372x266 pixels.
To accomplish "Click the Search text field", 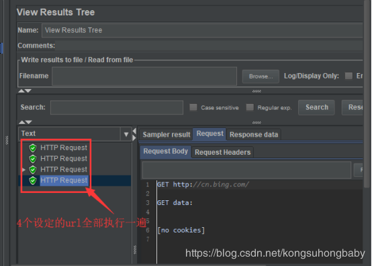I will click(x=117, y=107).
